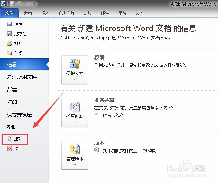Open 选项 text in sidebar
The height and width of the screenshot is (183, 218).
point(18,139)
